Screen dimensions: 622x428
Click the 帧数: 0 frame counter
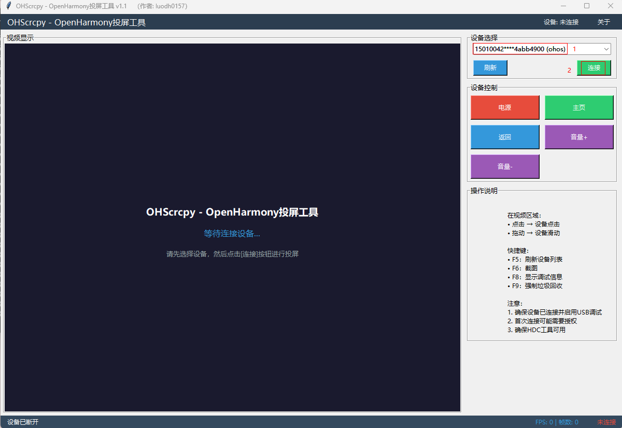pyautogui.click(x=569, y=422)
